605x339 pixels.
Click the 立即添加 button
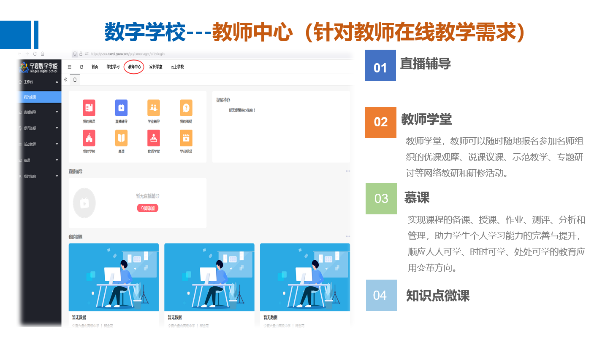tap(147, 208)
